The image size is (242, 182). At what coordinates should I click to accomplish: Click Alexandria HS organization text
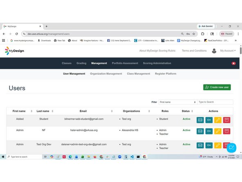click(130, 130)
